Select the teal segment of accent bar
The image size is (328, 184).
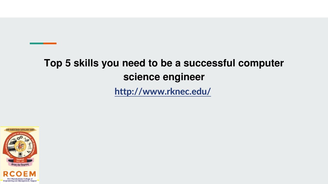(37, 43)
